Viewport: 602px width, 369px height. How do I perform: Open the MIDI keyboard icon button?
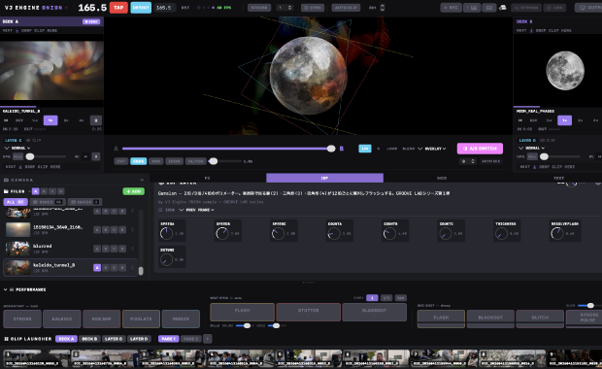tap(472, 8)
